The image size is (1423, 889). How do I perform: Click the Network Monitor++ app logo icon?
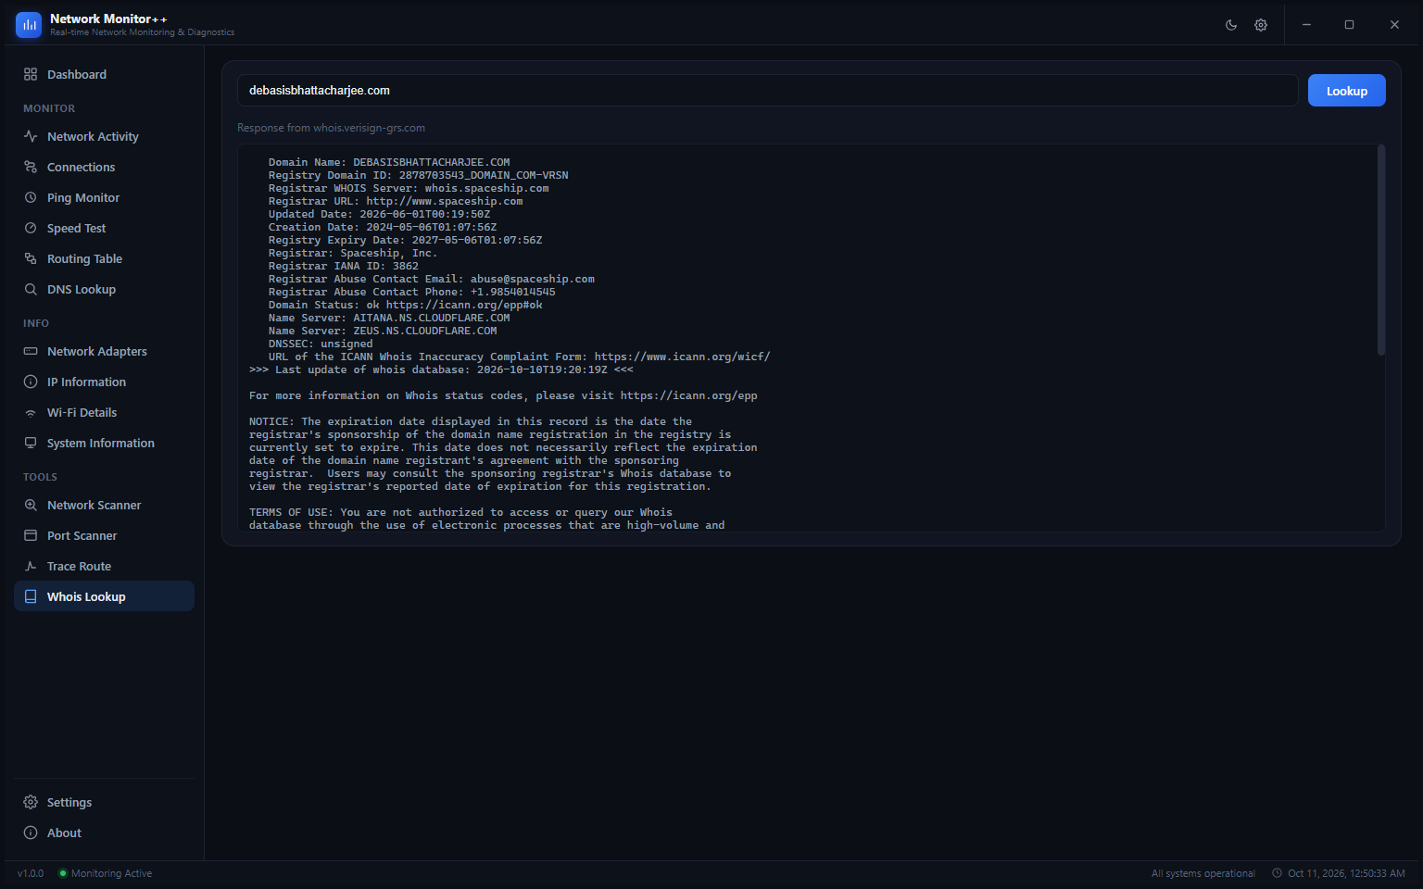(29, 25)
